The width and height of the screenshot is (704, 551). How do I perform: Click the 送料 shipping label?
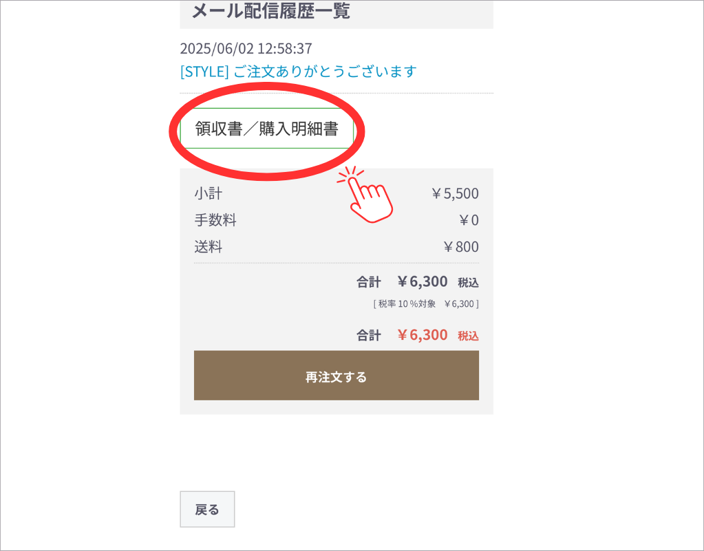coord(209,246)
